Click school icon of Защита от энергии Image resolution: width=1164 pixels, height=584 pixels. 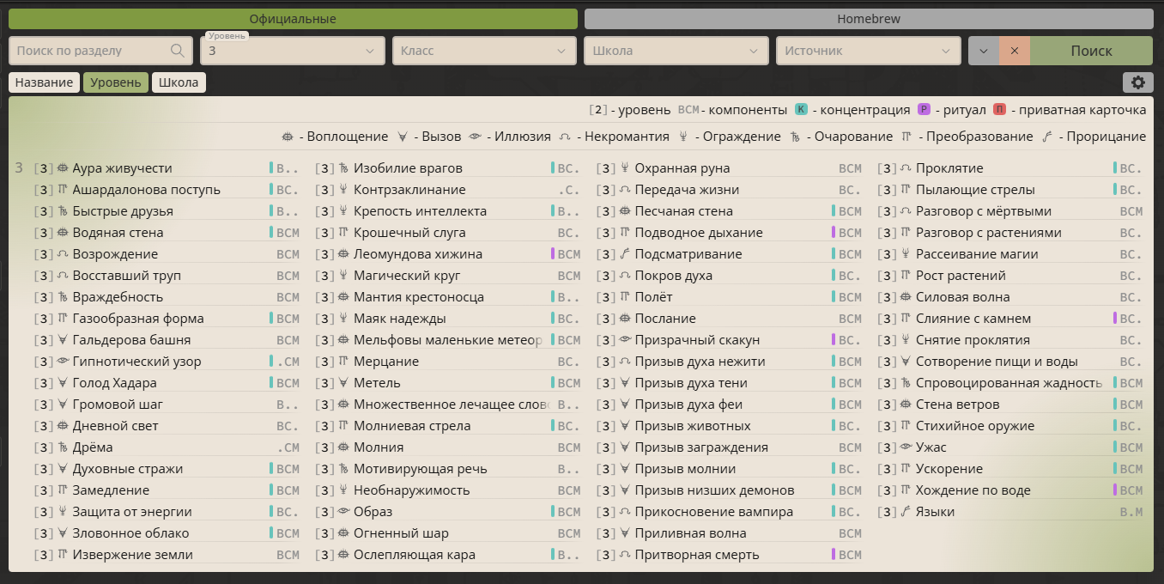coord(63,512)
